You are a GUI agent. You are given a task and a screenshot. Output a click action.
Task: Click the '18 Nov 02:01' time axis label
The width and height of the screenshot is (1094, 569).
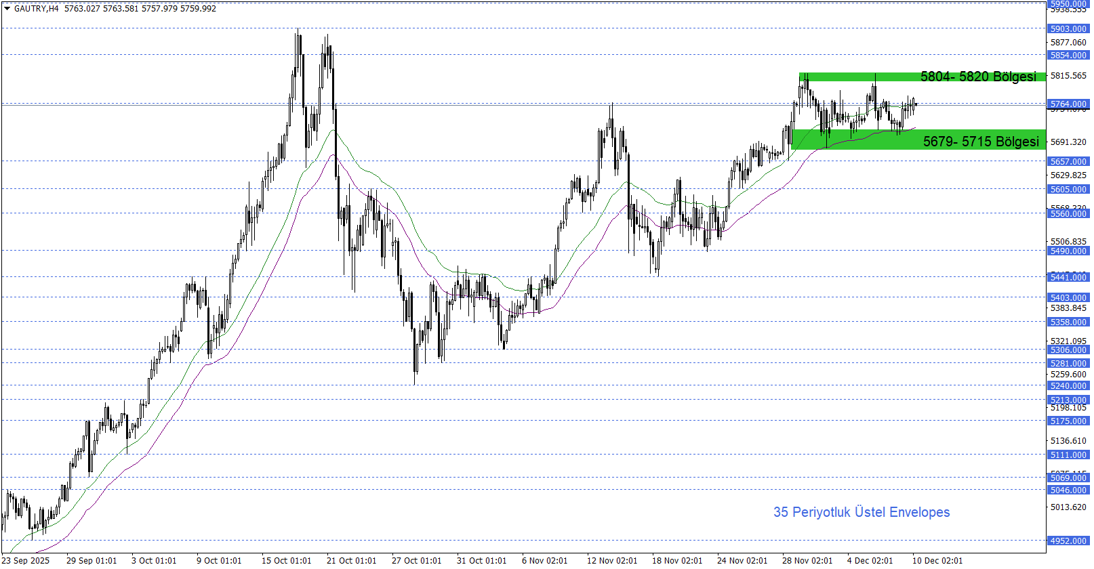point(677,560)
